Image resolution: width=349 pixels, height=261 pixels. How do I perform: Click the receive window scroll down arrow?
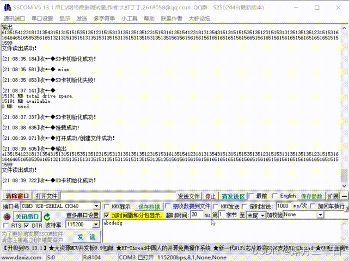[x=344, y=186]
